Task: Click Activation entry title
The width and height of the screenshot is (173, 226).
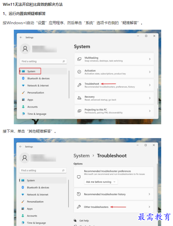Action: click(x=90, y=70)
